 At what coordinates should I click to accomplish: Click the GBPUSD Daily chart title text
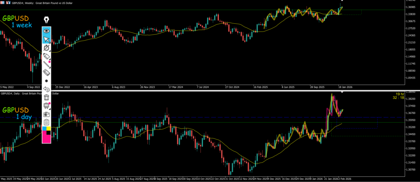(29, 93)
